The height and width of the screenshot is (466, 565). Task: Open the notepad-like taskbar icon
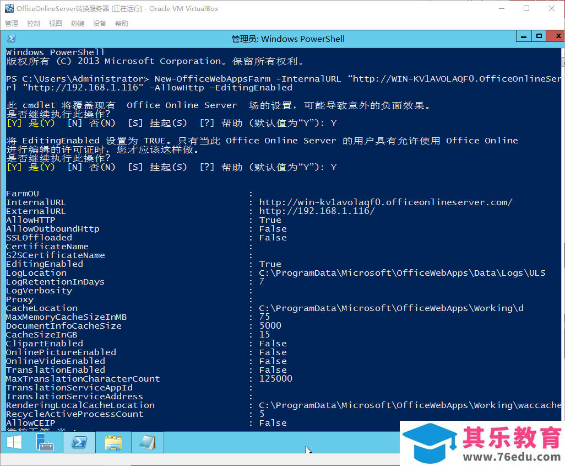[148, 442]
